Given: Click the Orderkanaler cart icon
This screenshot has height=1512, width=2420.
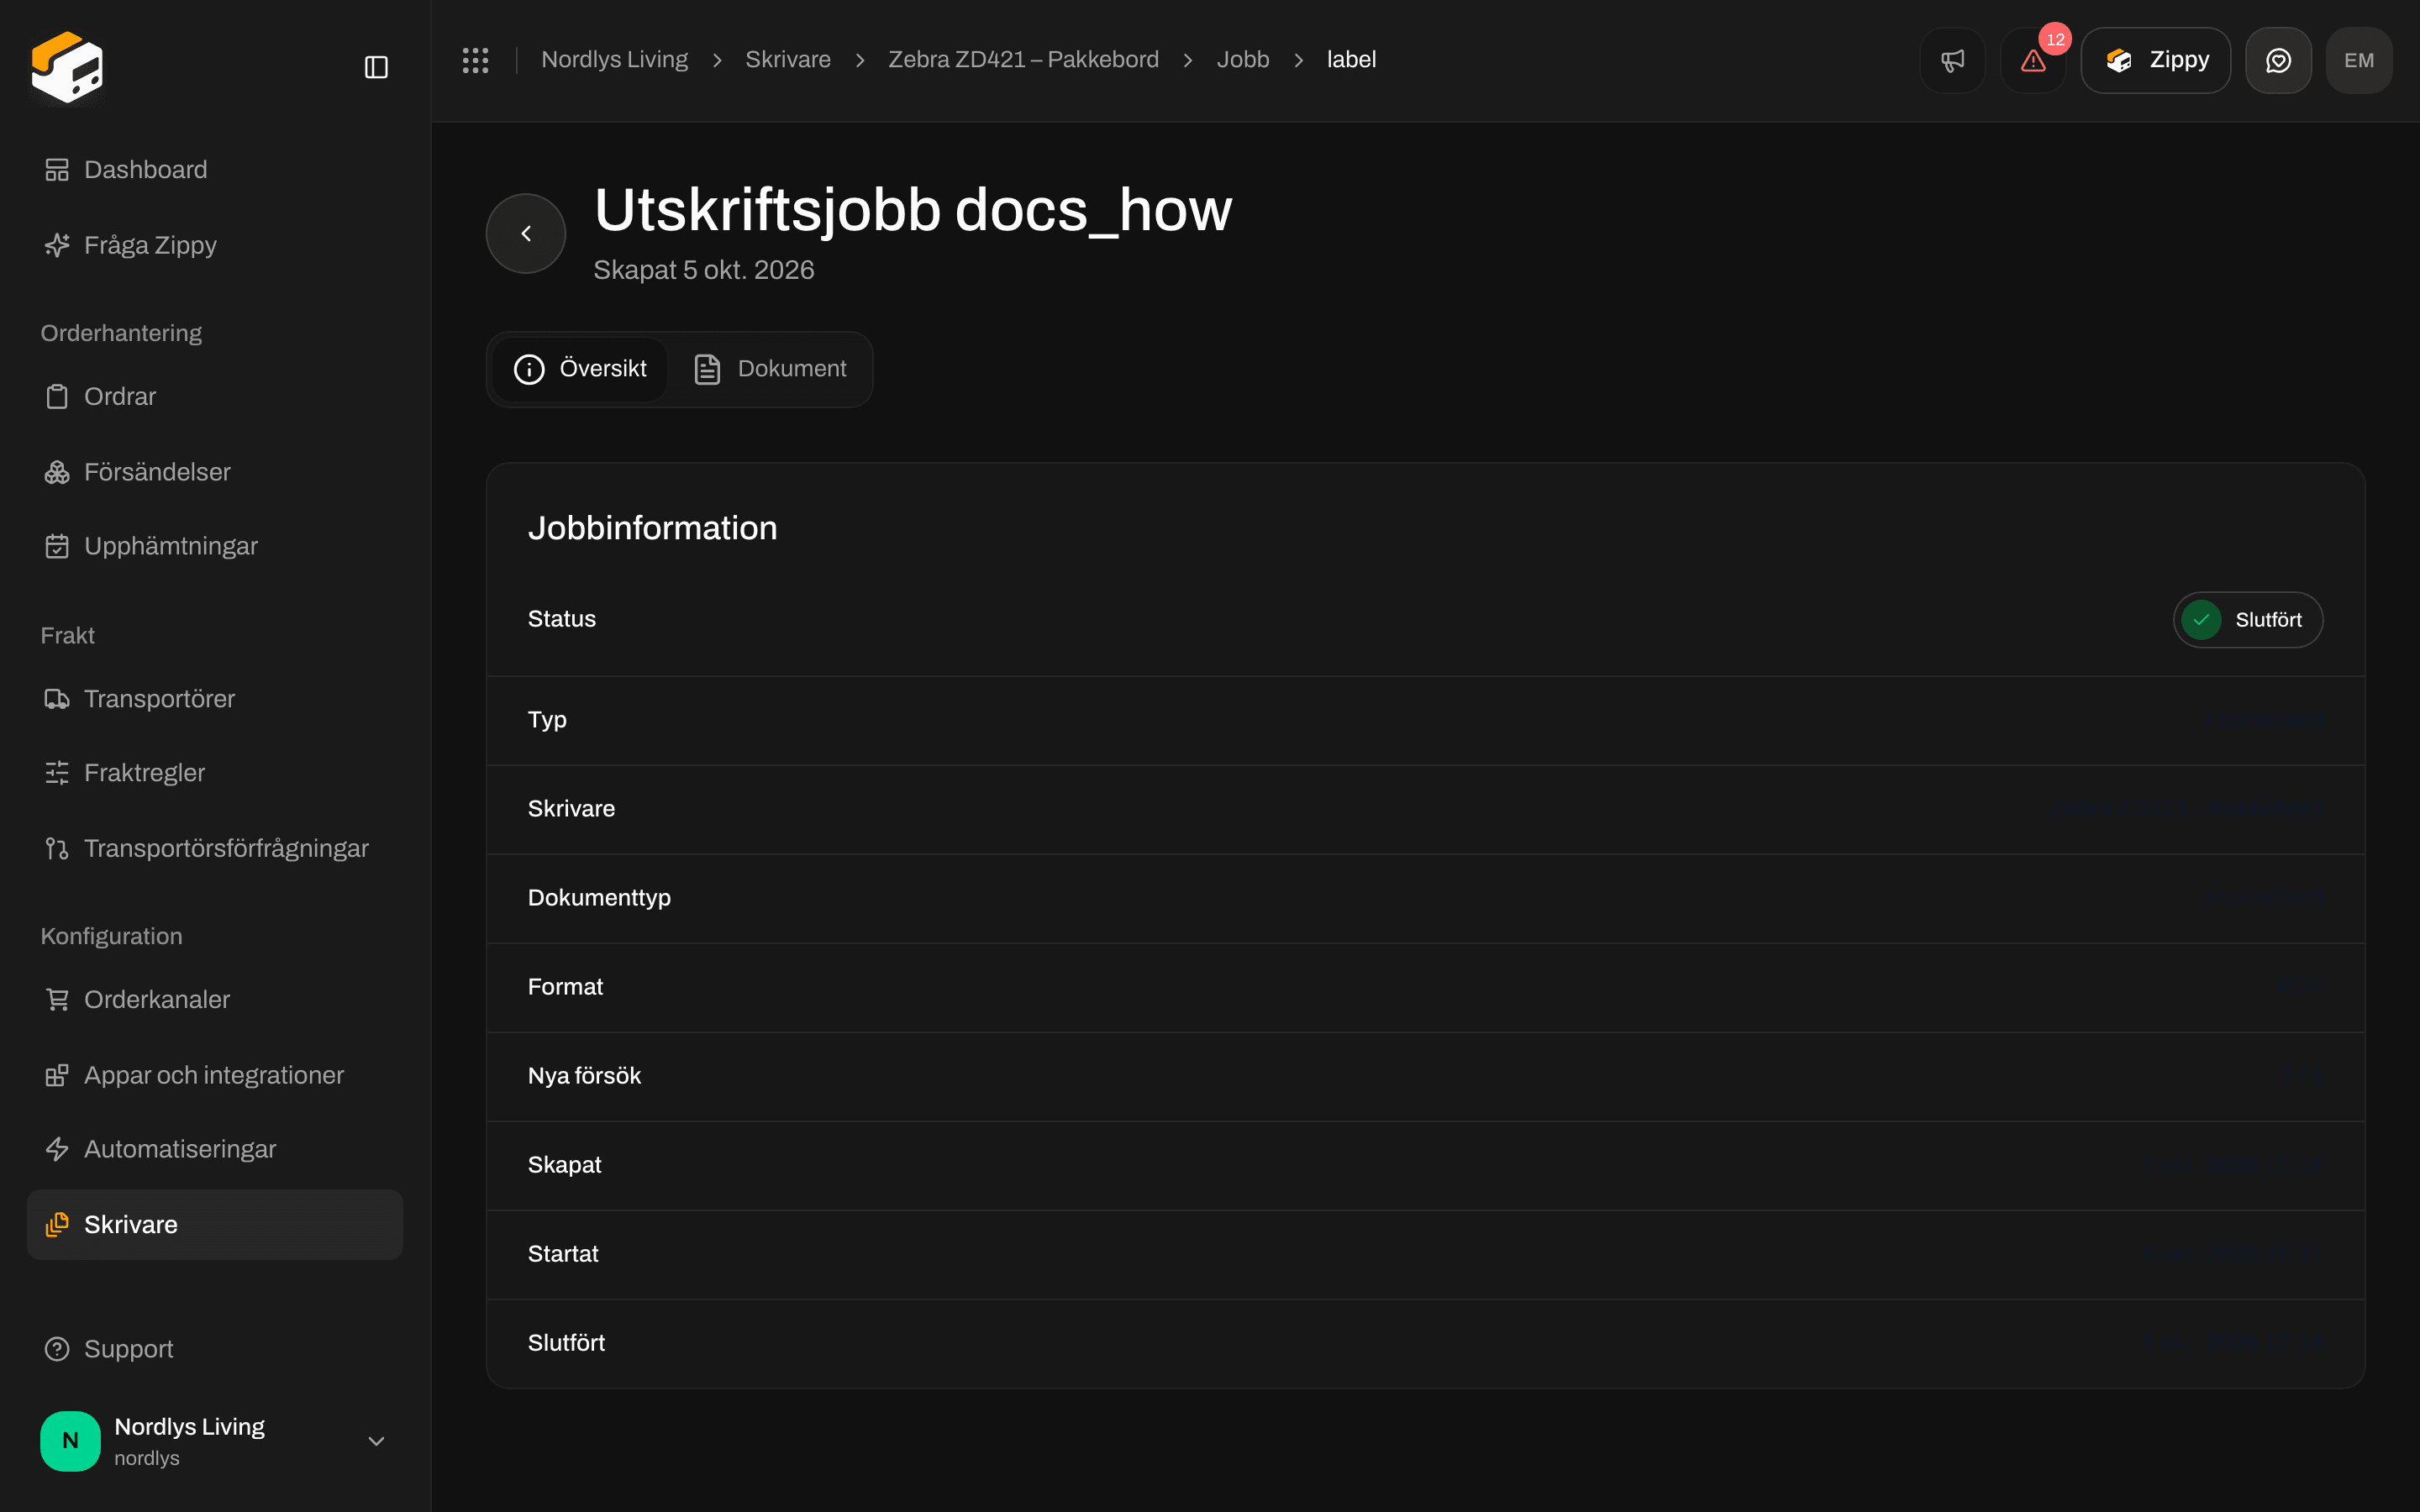Looking at the screenshot, I should tap(57, 1000).
